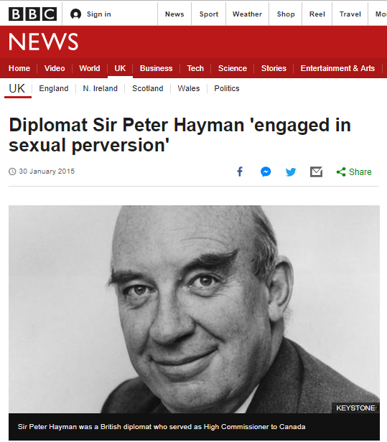
Task: Share via Messenger icon
Action: [x=266, y=171]
